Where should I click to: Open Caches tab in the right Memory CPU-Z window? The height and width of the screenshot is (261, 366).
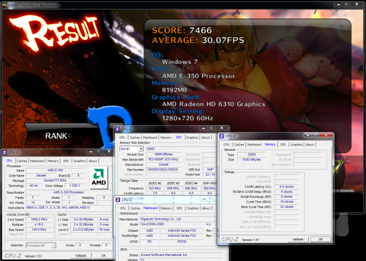239,144
